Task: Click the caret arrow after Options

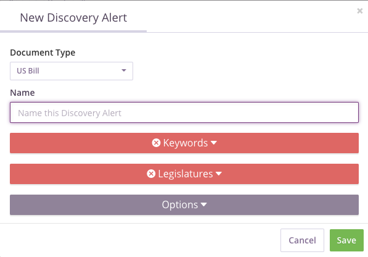Action: [203, 204]
